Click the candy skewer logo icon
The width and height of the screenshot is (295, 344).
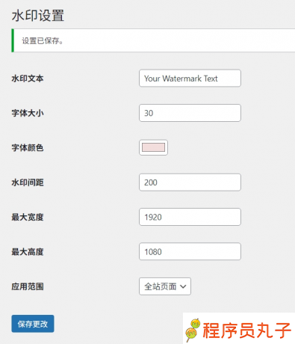point(193,330)
